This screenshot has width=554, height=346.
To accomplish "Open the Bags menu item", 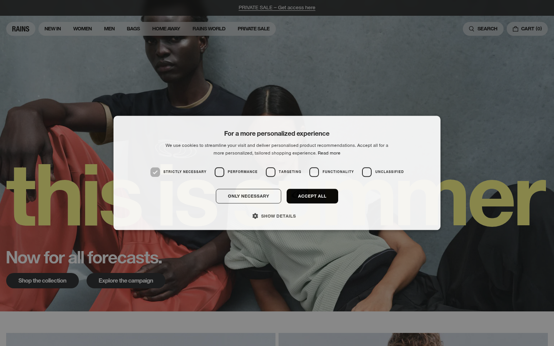I will pyautogui.click(x=133, y=29).
